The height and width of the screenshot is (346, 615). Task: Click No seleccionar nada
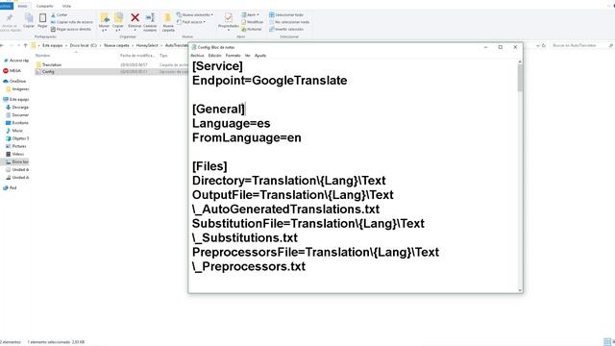pos(289,22)
